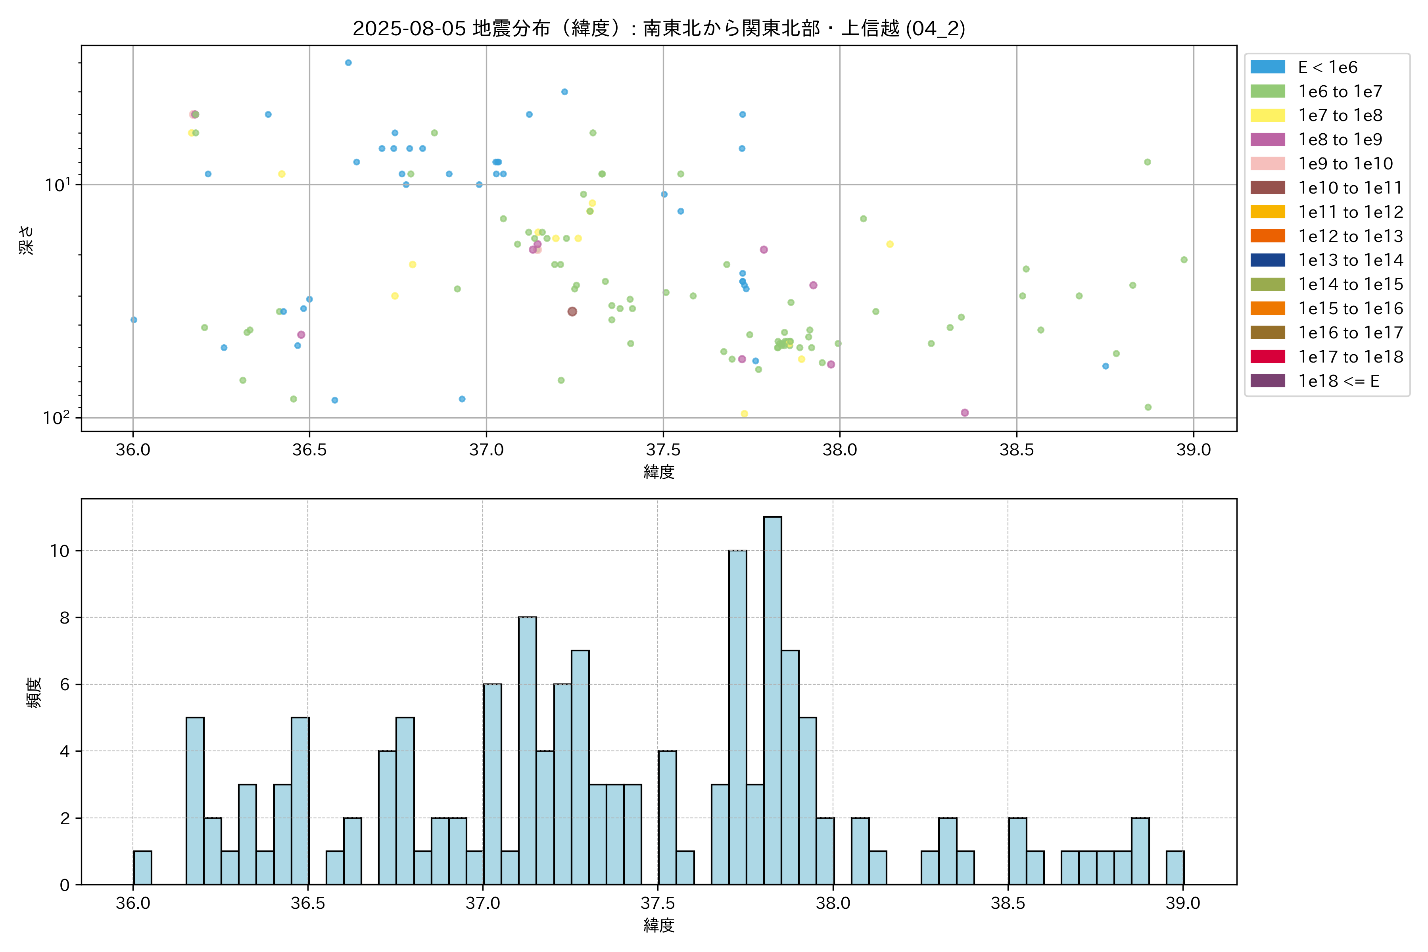Click the chart title text at top
The width and height of the screenshot is (1428, 952).
pos(659,29)
